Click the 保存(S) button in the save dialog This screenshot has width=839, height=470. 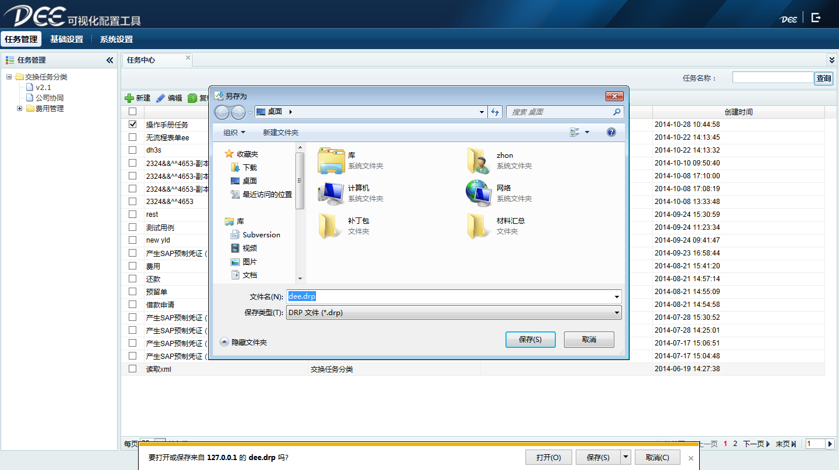coord(530,340)
